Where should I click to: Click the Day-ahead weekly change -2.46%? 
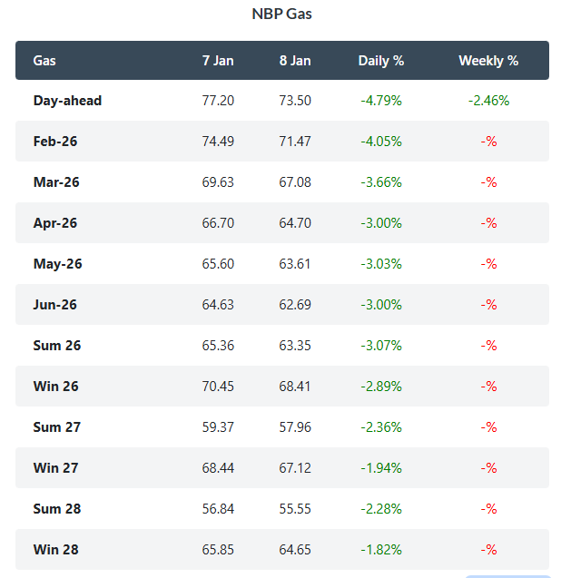point(488,101)
